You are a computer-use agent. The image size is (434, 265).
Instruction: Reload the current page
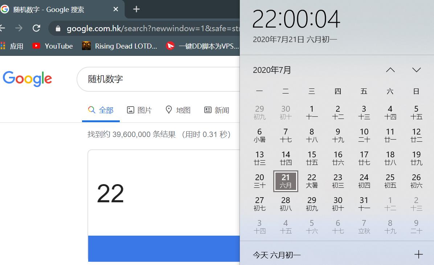(x=36, y=28)
